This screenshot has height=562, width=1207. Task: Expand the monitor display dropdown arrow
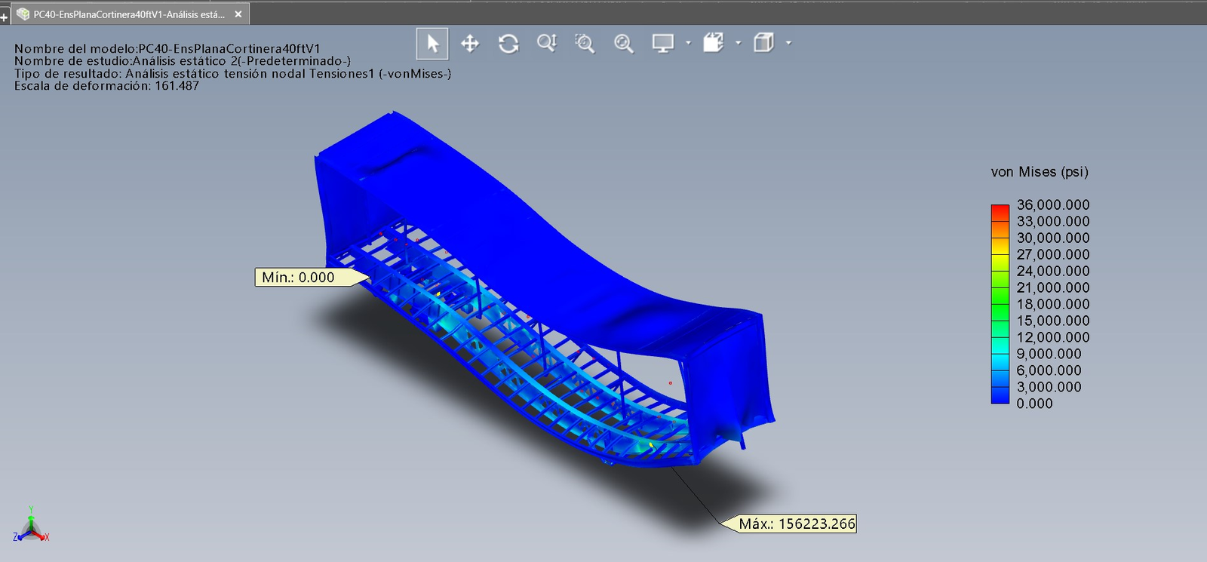[688, 43]
